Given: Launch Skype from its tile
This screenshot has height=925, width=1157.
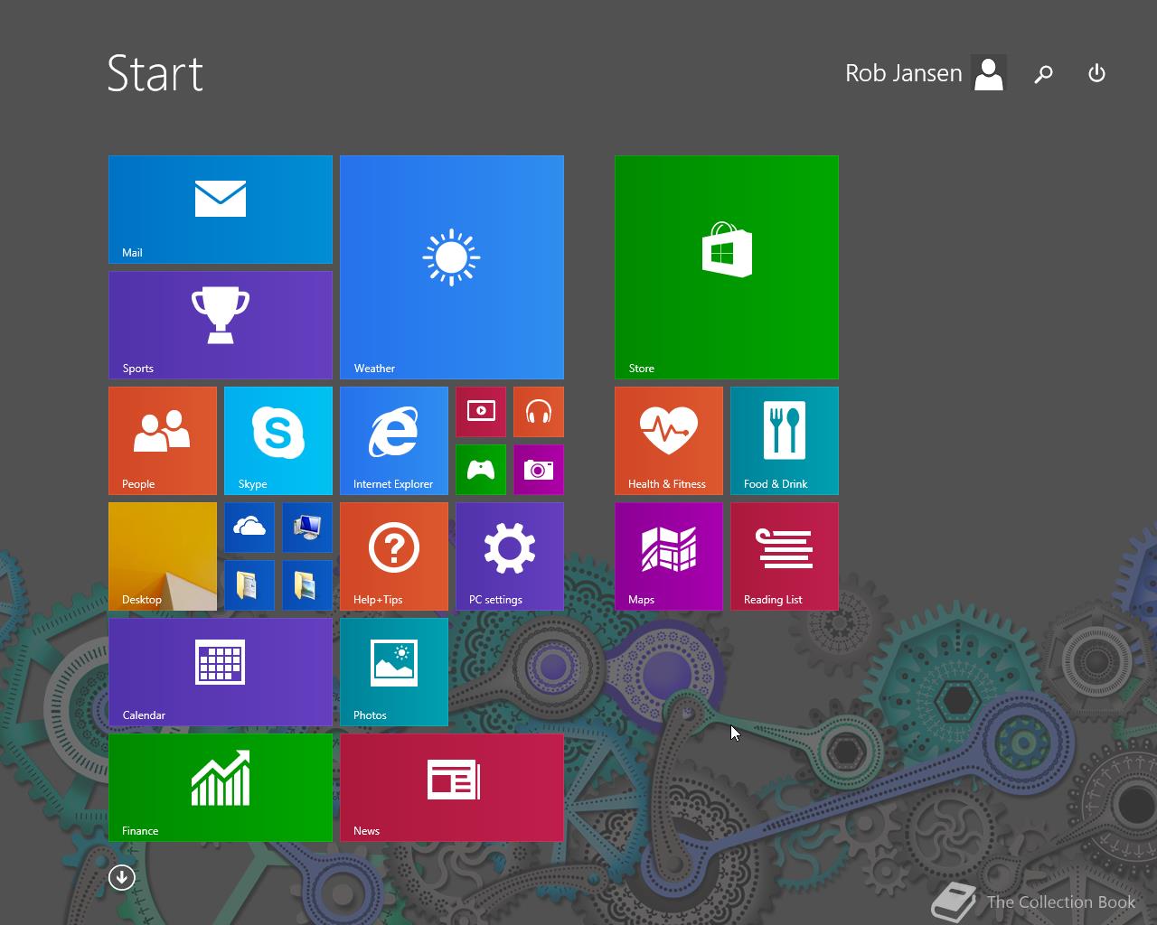Looking at the screenshot, I should pyautogui.click(x=278, y=441).
